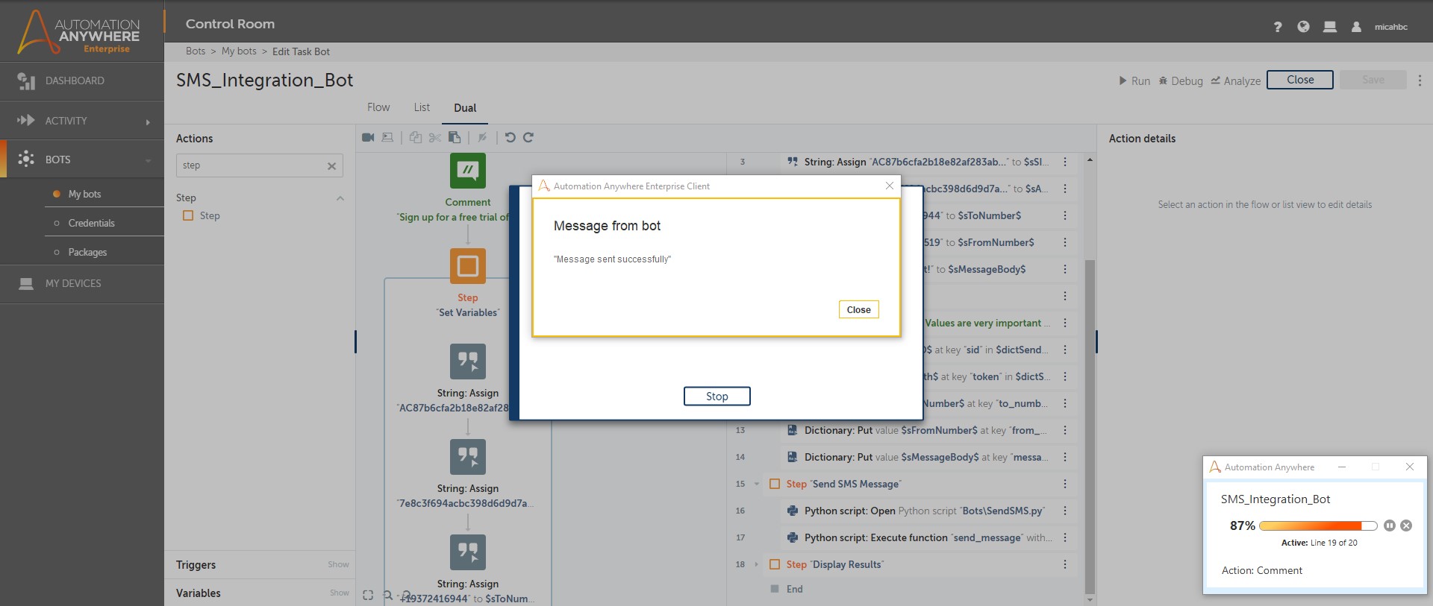Viewport: 1433px width, 606px height.
Task: Click the copy icon in editor toolbar
Action: coord(416,137)
